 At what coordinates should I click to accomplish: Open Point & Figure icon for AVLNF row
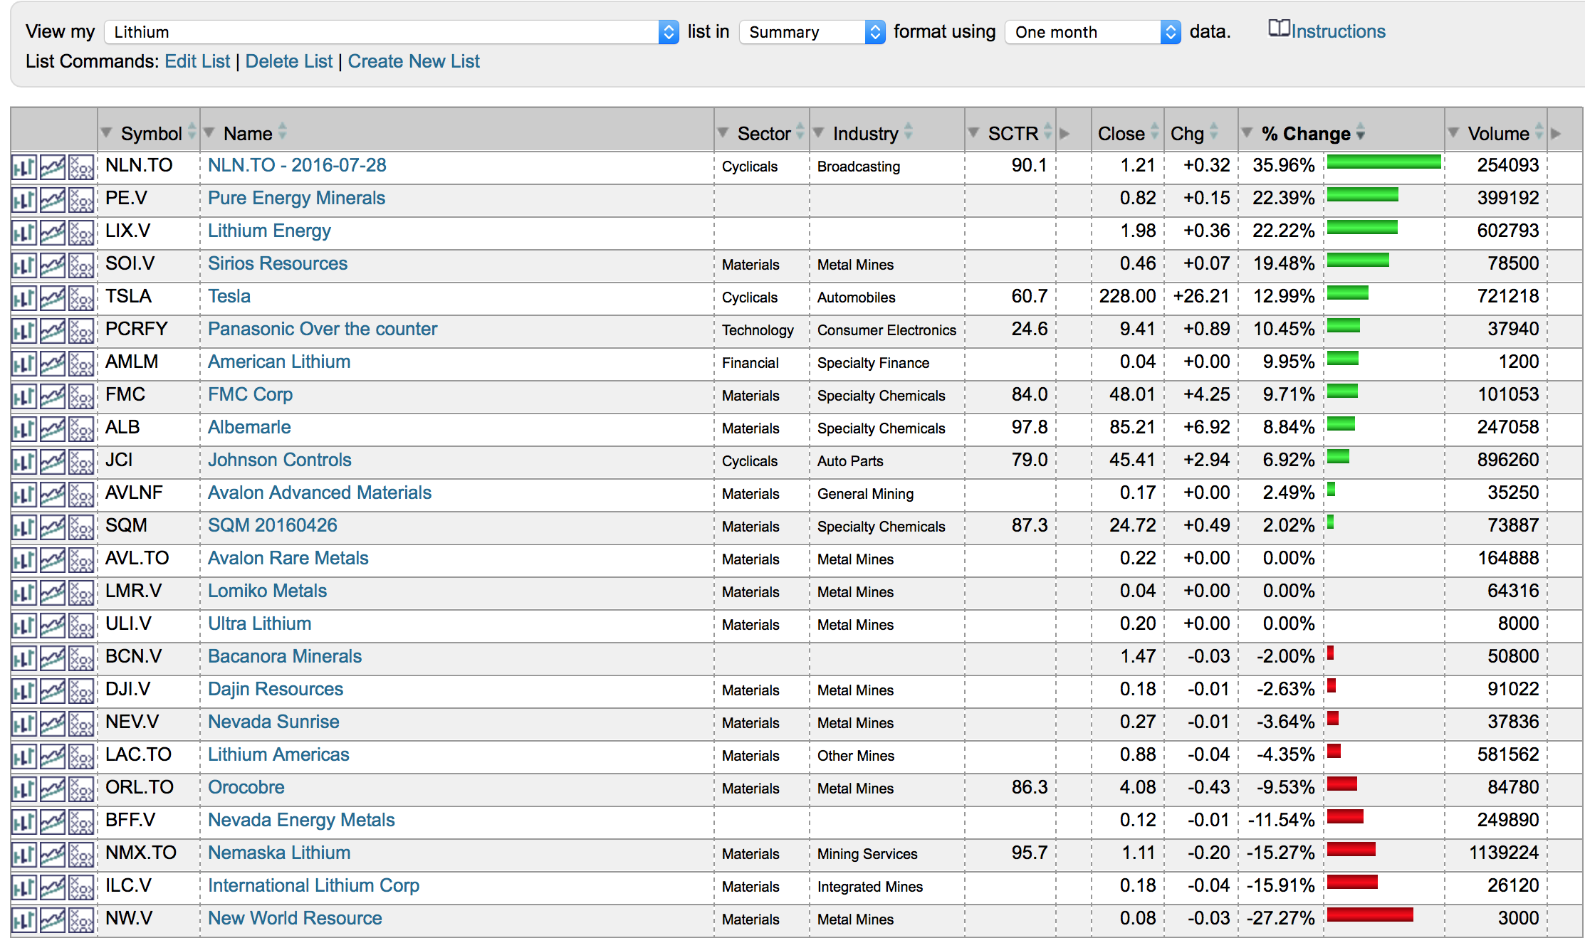point(81,495)
